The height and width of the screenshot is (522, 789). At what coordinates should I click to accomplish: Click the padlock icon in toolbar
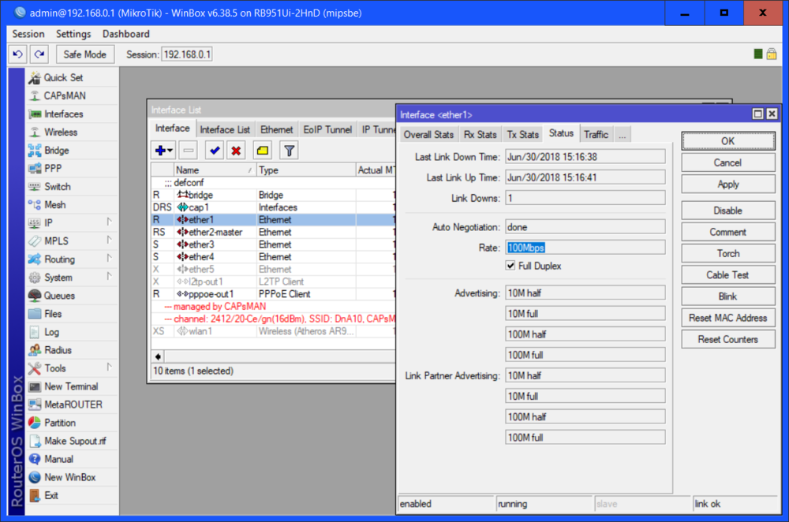[772, 54]
